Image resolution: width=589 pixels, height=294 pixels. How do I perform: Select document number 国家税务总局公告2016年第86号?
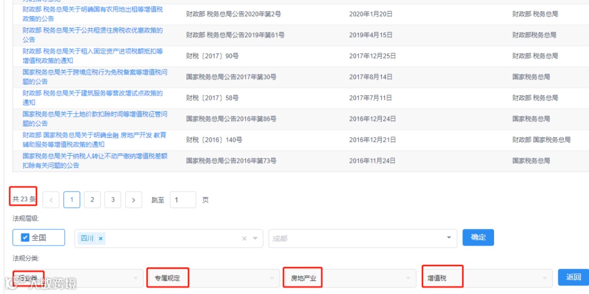231,119
